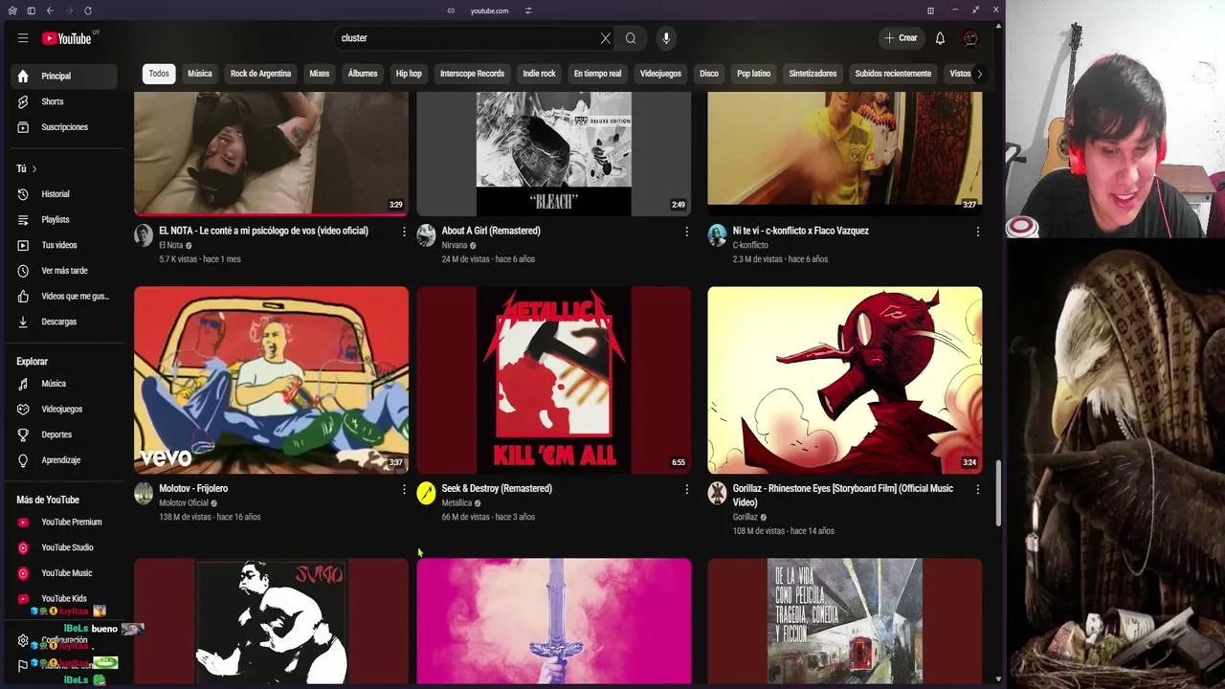Open YouTube Kids link

click(x=63, y=599)
